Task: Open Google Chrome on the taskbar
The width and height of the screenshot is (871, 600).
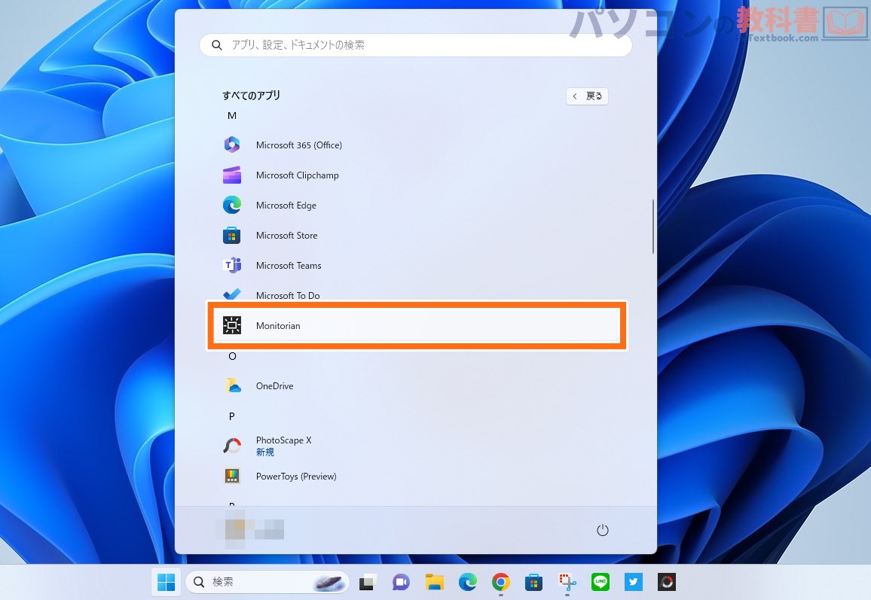Action: pos(500,582)
